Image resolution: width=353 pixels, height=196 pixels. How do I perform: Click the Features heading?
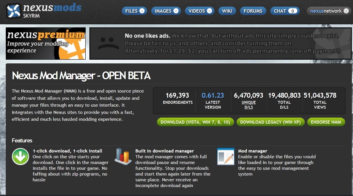tap(22, 141)
